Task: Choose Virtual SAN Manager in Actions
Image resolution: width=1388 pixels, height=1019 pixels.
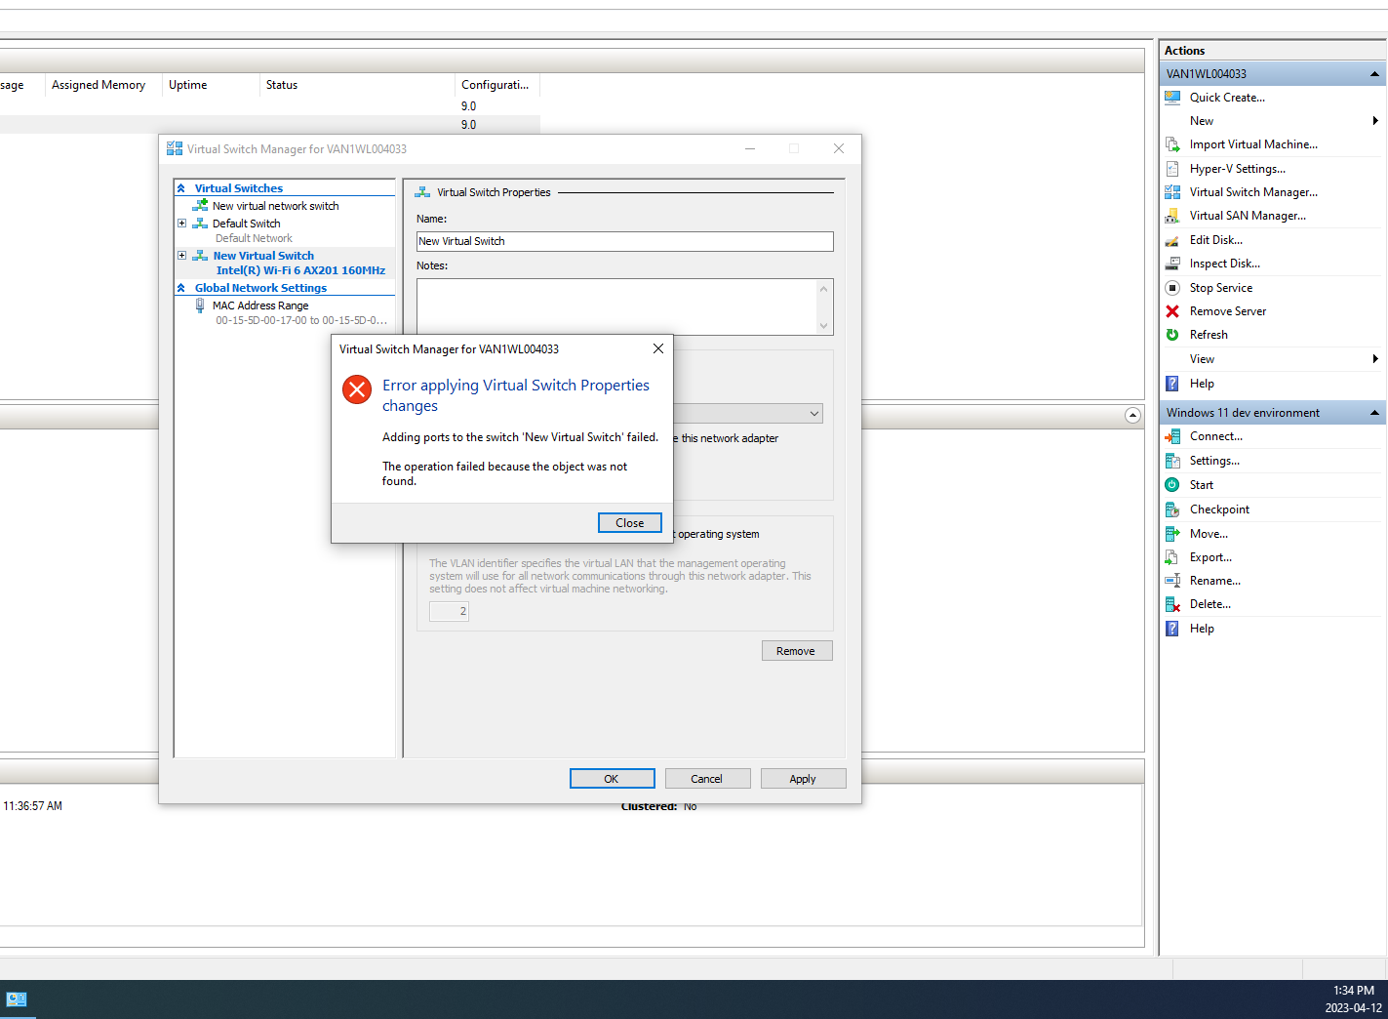Action: pos(1248,216)
